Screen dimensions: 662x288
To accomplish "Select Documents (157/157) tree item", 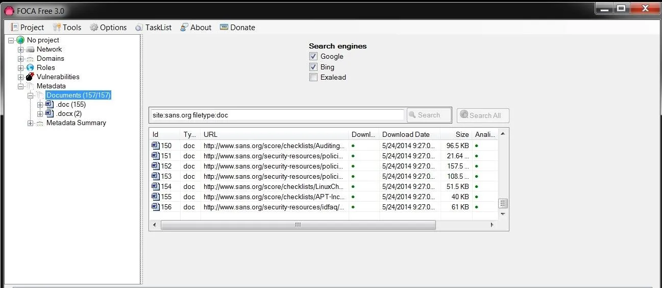I will point(79,95).
